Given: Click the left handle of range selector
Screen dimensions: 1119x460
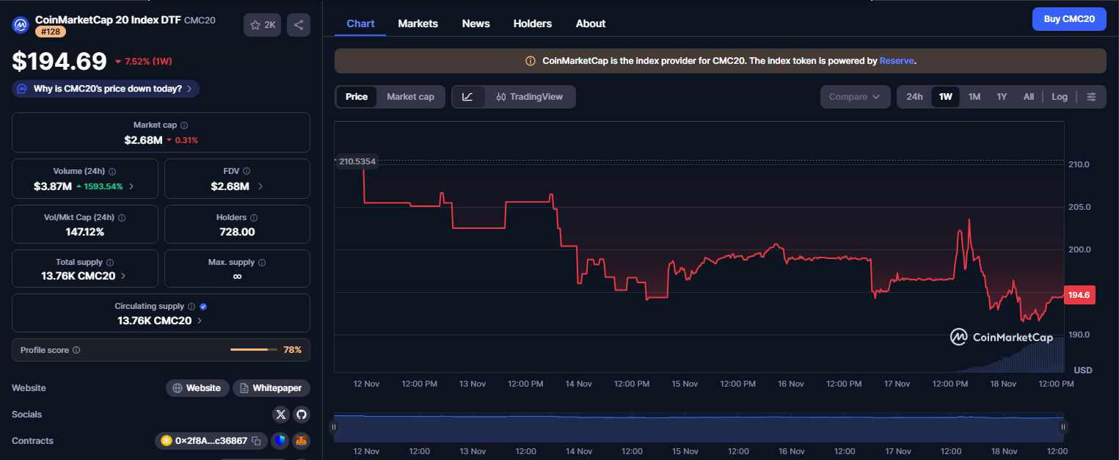Looking at the screenshot, I should coord(334,426).
